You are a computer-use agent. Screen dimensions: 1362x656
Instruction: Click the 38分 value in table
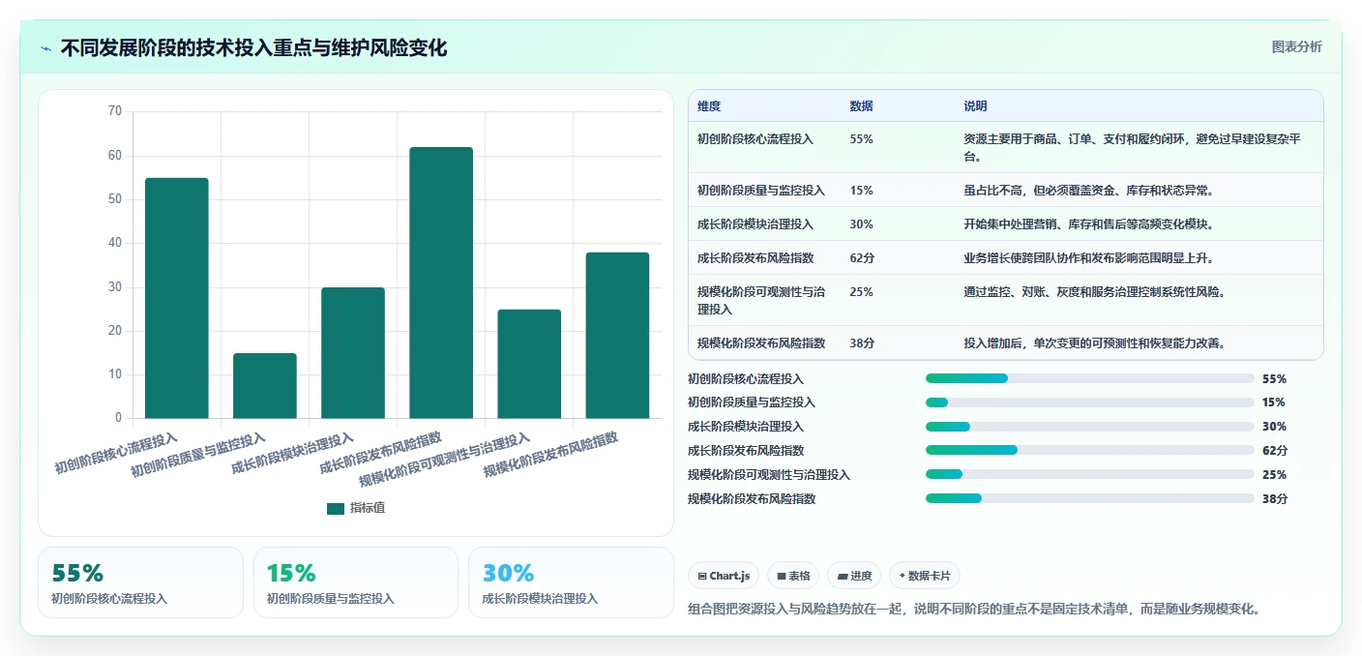[x=862, y=343]
